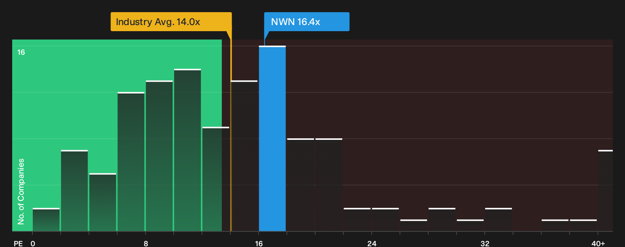Viewport: 625px width, 247px height.
Task: Click the No. of Companies axis title
Action: click(x=21, y=191)
